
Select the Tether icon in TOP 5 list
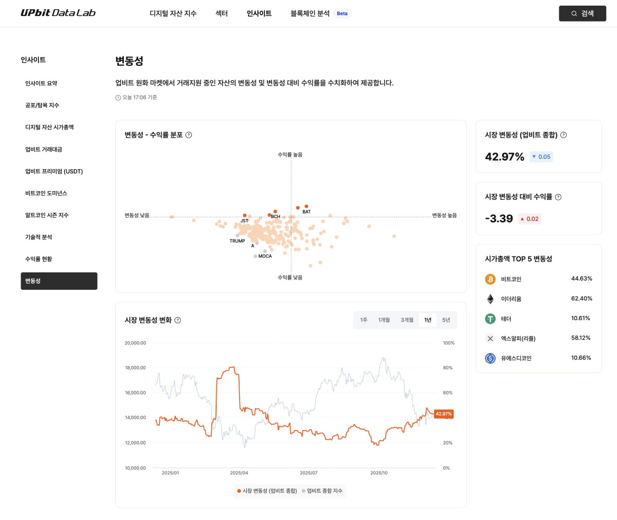click(490, 319)
